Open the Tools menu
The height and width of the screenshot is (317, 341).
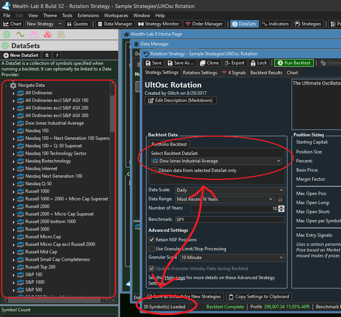coord(67,16)
